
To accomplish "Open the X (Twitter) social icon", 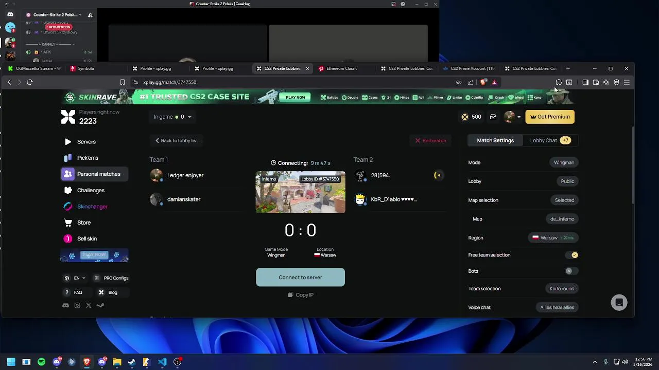I will click(89, 305).
